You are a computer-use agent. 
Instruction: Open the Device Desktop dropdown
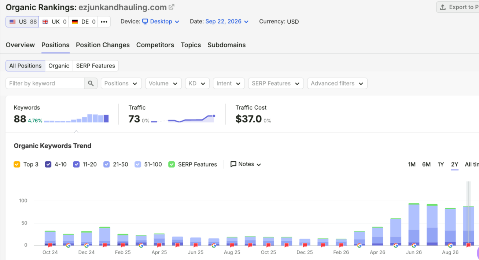click(x=161, y=22)
